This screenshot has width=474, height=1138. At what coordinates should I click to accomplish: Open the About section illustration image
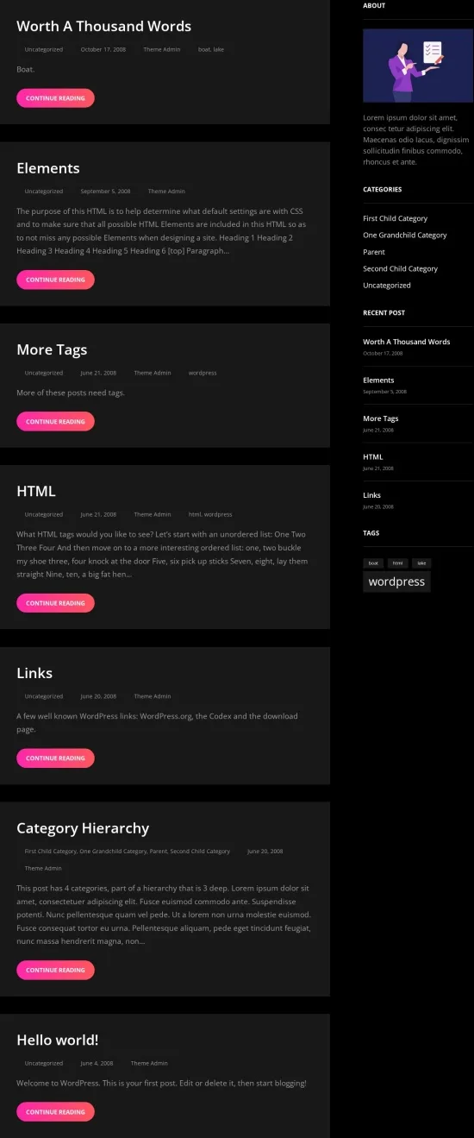pyautogui.click(x=418, y=66)
